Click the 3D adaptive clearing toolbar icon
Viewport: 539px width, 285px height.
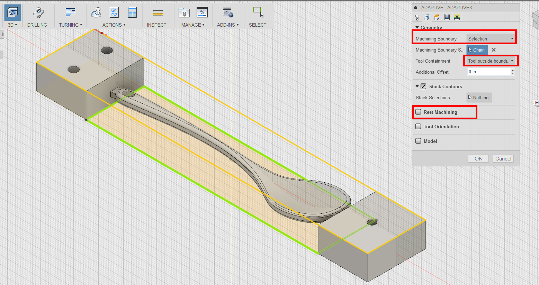(12, 13)
